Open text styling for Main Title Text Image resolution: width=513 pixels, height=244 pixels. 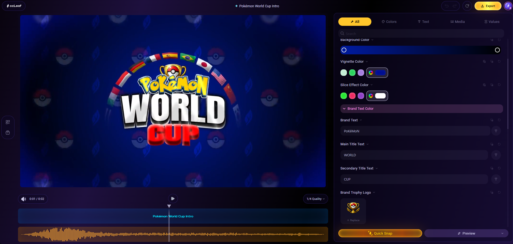496,155
